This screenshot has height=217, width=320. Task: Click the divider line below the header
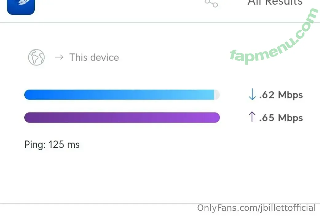pyautogui.click(x=160, y=22)
